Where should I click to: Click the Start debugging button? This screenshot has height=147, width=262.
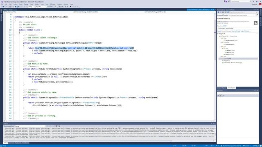tap(50, 7)
